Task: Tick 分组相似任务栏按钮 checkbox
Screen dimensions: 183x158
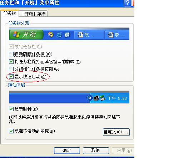Action: tap(11, 69)
